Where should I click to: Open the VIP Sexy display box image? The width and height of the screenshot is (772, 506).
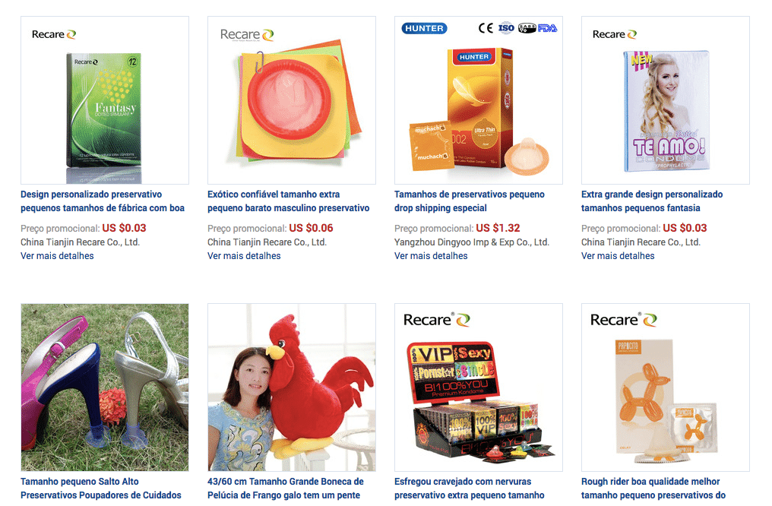pos(478,387)
